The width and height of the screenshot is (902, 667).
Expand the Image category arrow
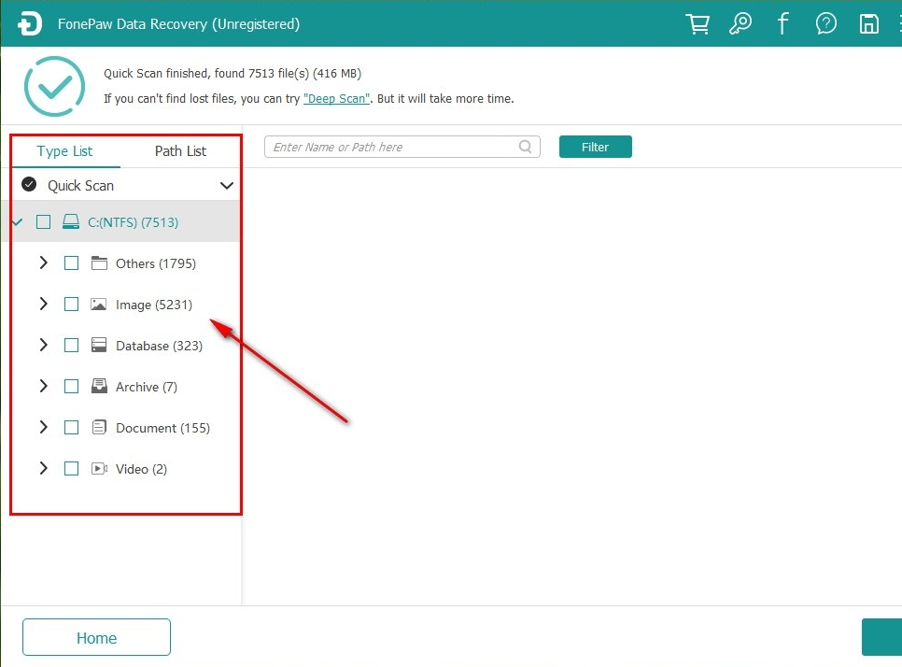43,304
